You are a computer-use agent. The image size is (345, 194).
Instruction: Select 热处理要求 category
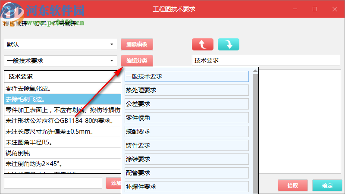187,90
